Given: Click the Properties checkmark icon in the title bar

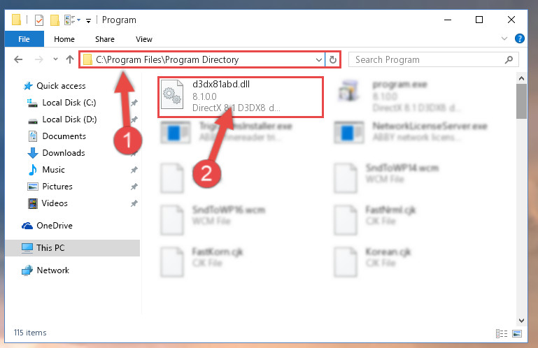Looking at the screenshot, I should [39, 20].
